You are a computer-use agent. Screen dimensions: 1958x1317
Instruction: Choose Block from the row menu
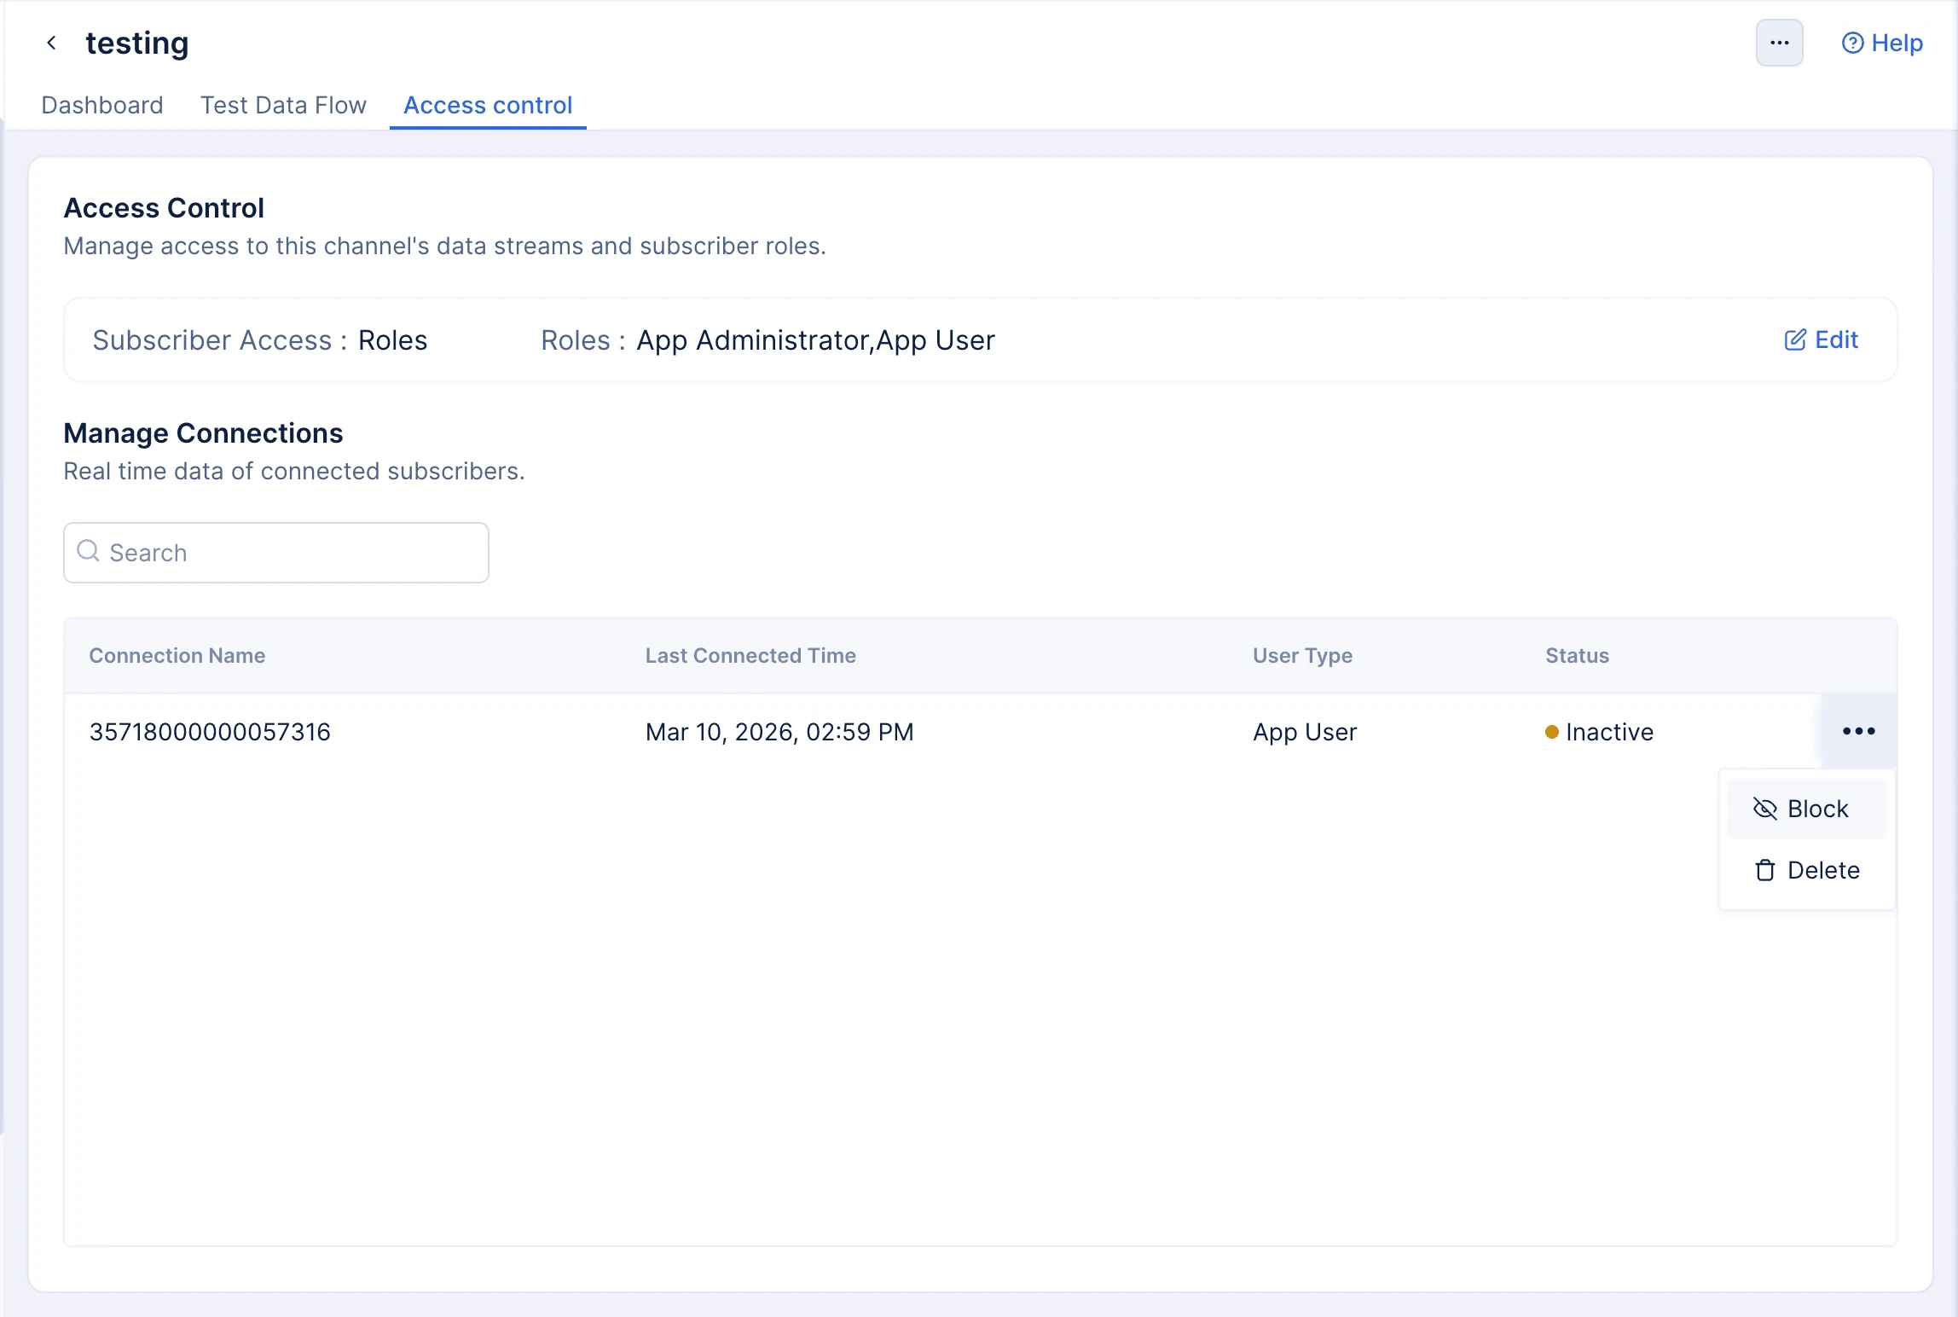click(x=1806, y=809)
